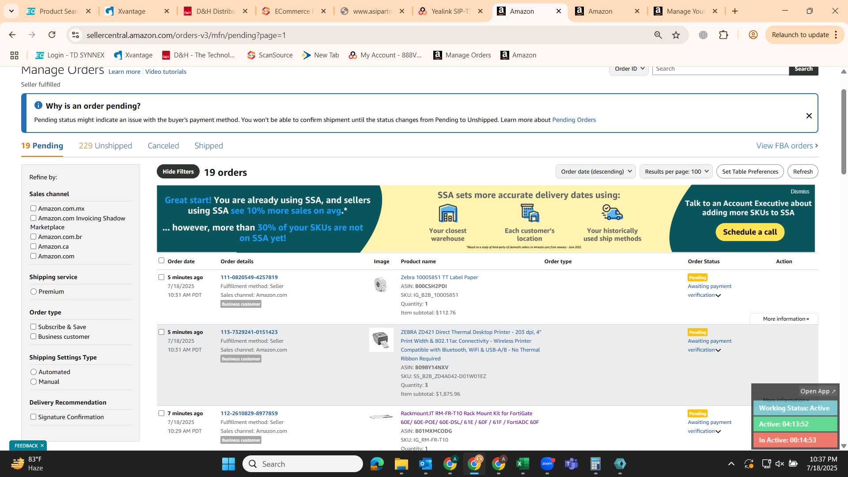
Task: Open ZEBRA ZD421 printer product thumbnail
Action: (x=381, y=340)
